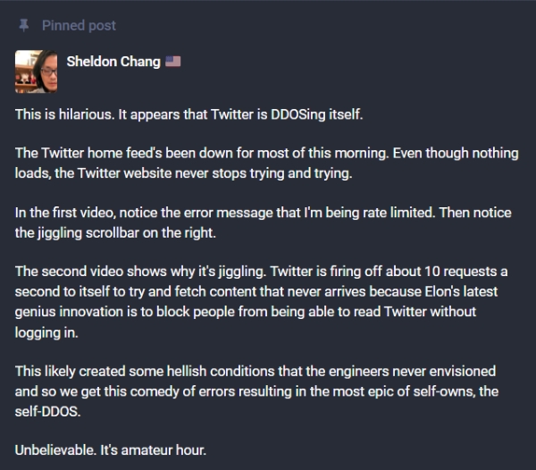
Task: Click the US flag emoji beside the name
Action: (173, 62)
